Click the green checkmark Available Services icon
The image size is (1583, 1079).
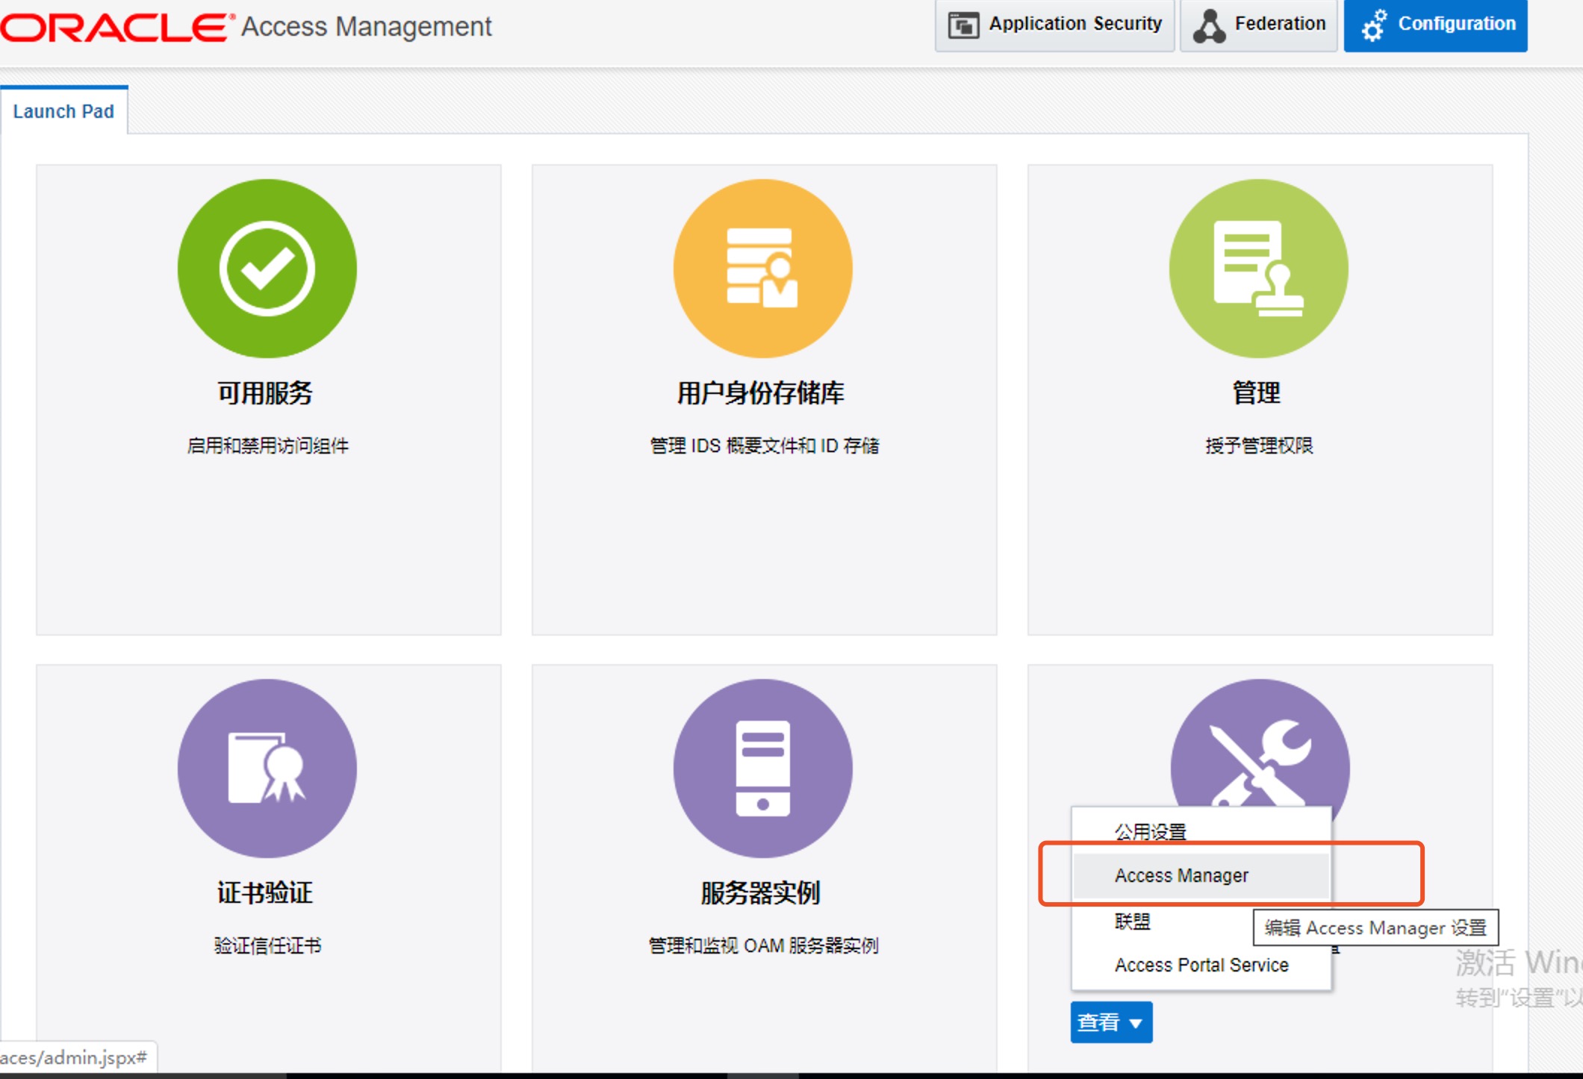[x=267, y=269]
